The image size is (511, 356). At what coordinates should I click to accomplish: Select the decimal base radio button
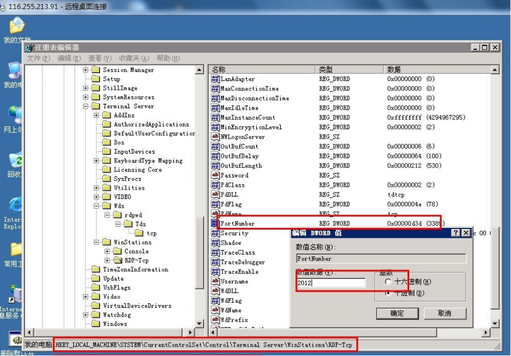[388, 293]
